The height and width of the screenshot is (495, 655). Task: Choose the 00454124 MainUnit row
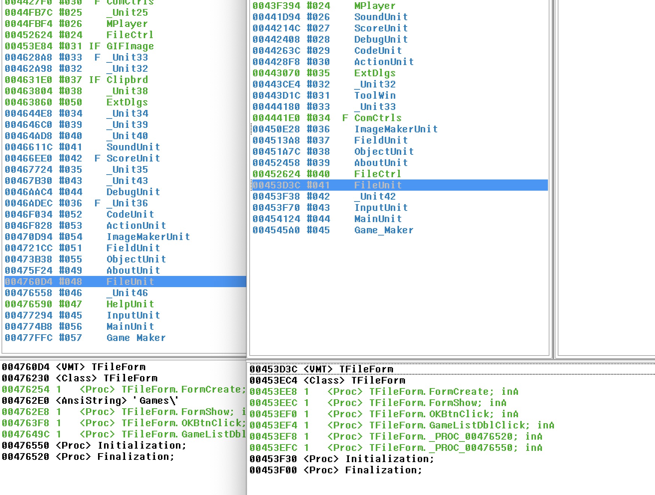click(x=400, y=219)
